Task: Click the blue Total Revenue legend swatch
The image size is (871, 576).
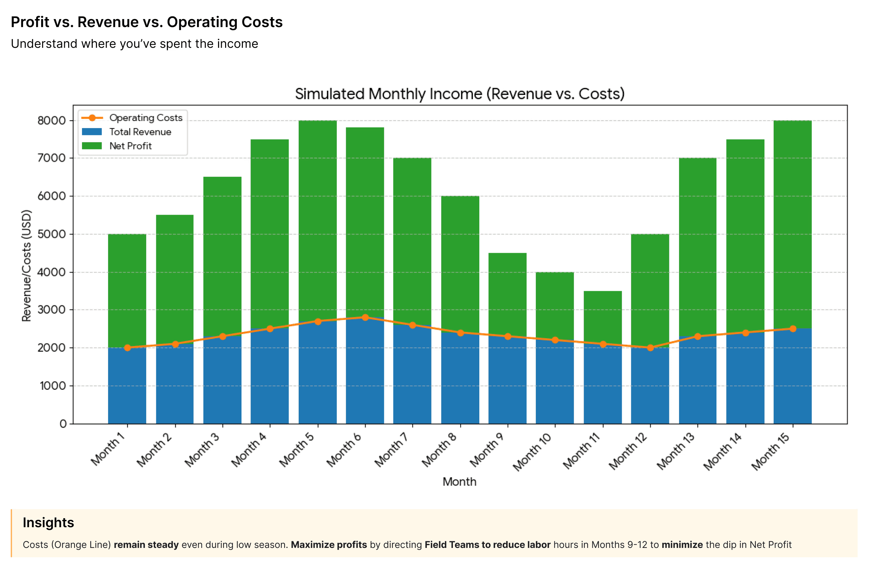Action: 92,132
